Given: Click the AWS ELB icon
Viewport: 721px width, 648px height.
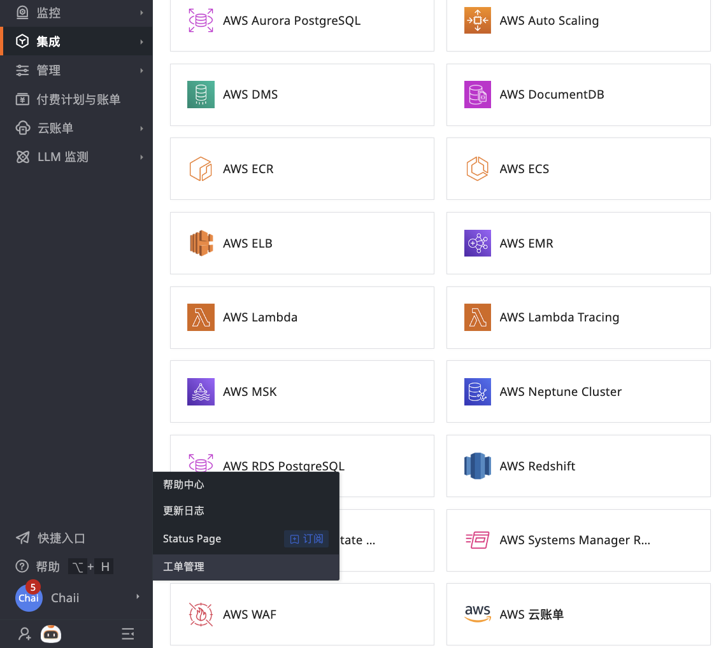Looking at the screenshot, I should coord(201,243).
